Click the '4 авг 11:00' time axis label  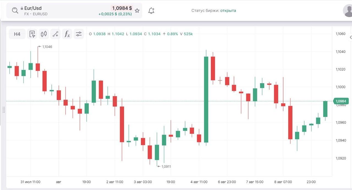pos(199,182)
